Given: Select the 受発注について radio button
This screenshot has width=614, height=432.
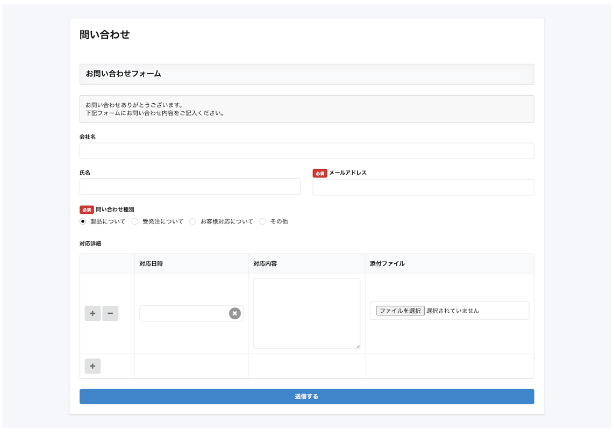Looking at the screenshot, I should tap(135, 221).
